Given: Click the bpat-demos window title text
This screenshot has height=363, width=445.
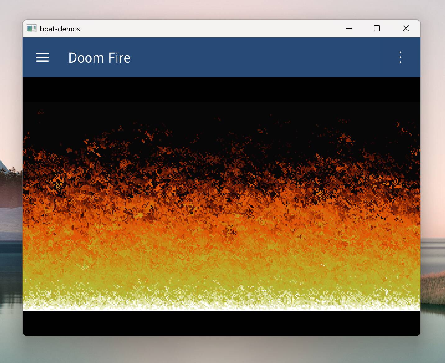Looking at the screenshot, I should click(x=60, y=29).
